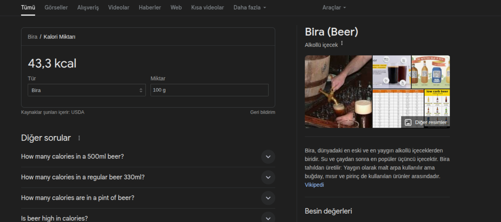The width and height of the screenshot is (501, 222).
Task: Open the Haberler tab
Action: [150, 8]
